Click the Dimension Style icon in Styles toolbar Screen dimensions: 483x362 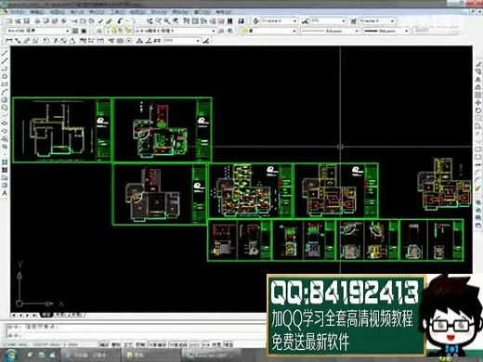coord(305,20)
